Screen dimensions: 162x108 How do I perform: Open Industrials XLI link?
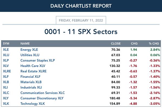point(31,87)
